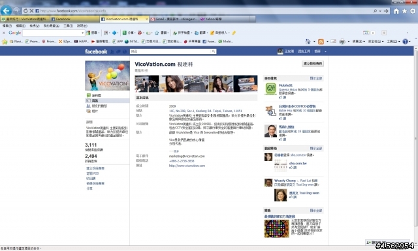
Task: Click the Subscribe via RSS sidebar link
Action: (x=93, y=173)
